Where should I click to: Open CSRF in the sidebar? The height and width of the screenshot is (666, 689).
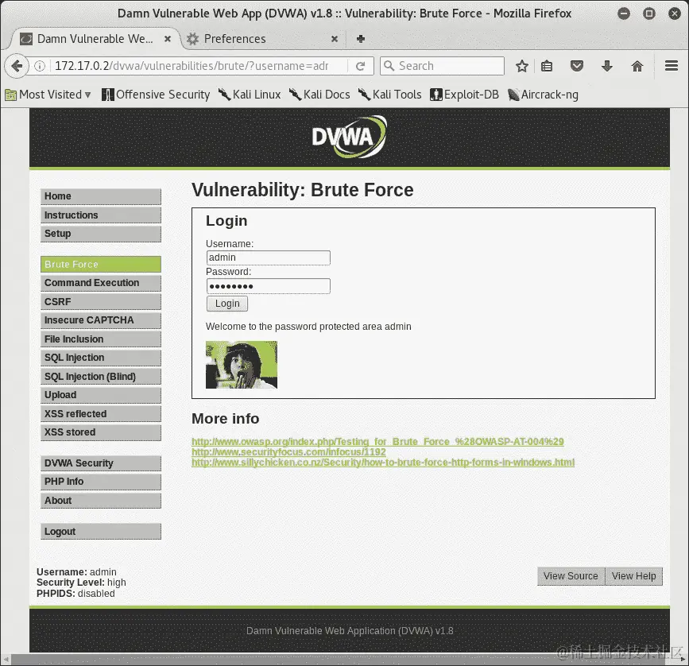click(101, 302)
